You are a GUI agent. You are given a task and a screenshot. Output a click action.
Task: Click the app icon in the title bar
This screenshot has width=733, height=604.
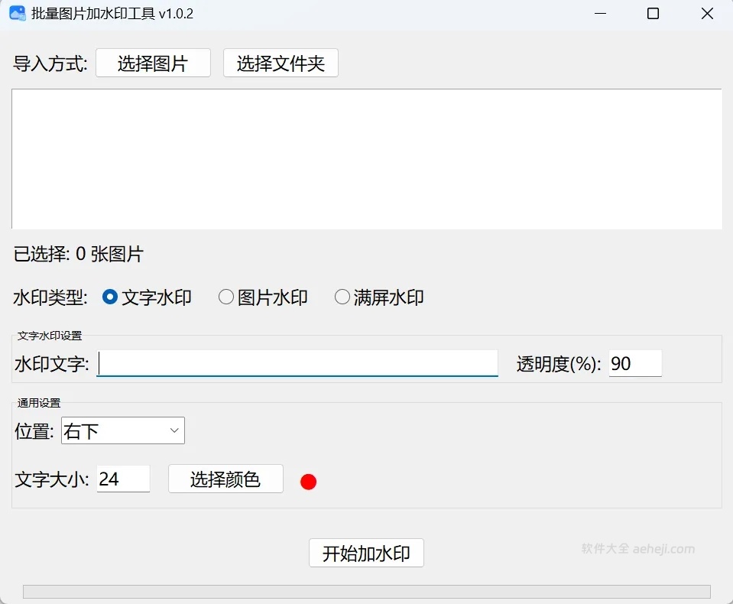tap(18, 13)
